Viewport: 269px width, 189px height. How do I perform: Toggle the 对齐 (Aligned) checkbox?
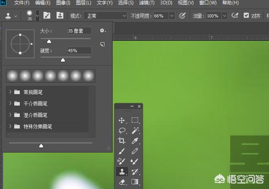[x=246, y=16]
